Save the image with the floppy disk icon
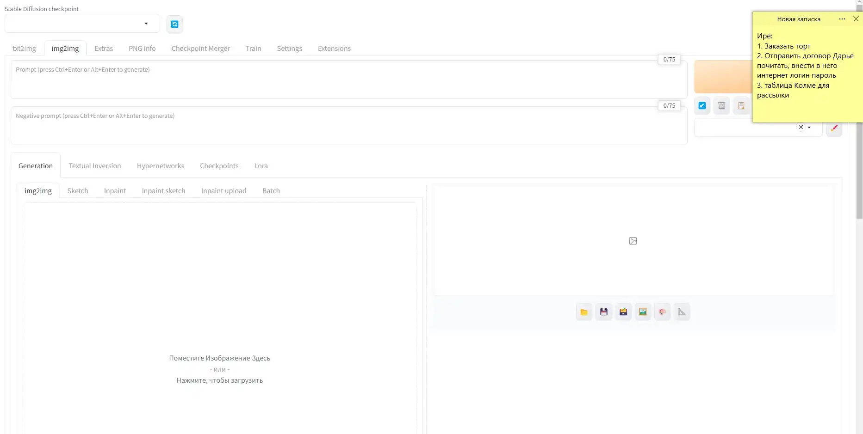 pyautogui.click(x=603, y=312)
